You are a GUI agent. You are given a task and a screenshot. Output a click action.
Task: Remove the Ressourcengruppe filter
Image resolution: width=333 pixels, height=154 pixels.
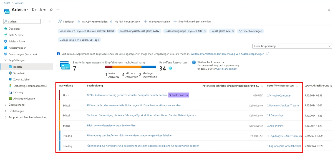click(x=205, y=31)
